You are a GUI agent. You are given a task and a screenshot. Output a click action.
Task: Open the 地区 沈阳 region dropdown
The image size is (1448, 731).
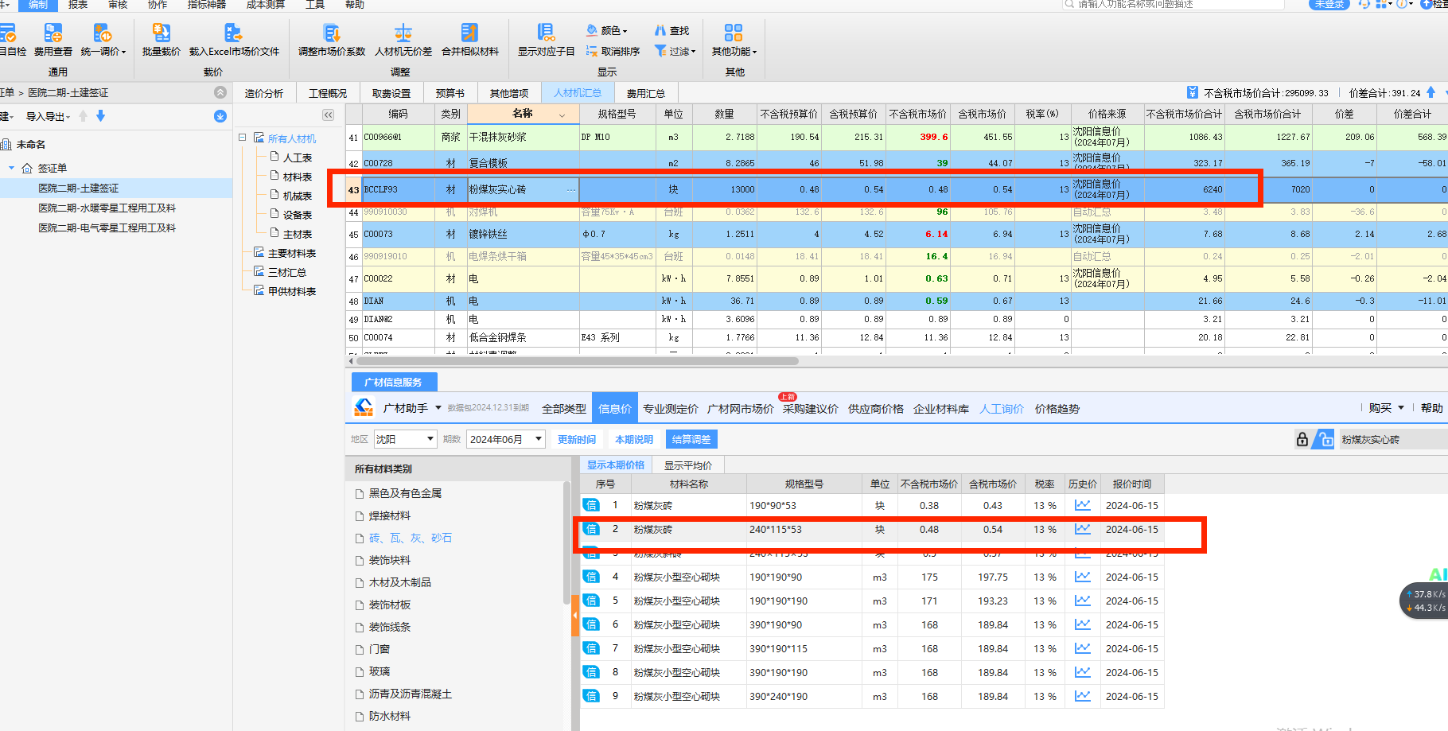pos(405,439)
